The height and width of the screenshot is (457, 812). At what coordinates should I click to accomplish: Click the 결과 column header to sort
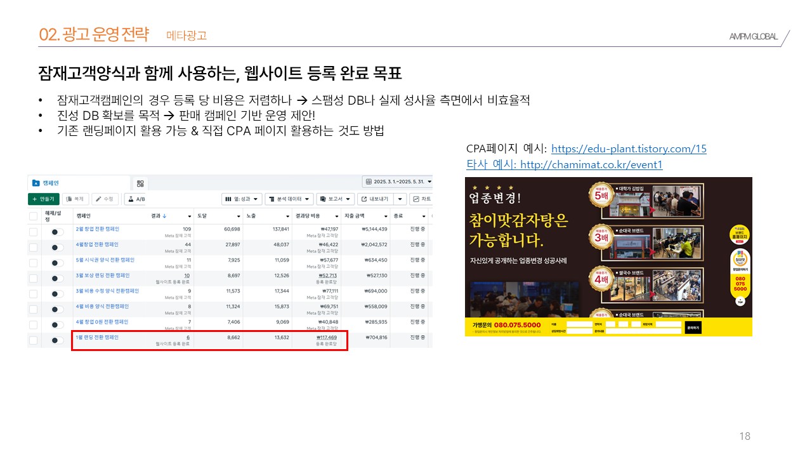(x=159, y=216)
